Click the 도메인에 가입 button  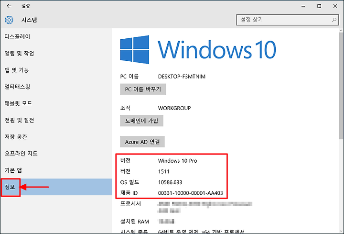pyautogui.click(x=141, y=121)
